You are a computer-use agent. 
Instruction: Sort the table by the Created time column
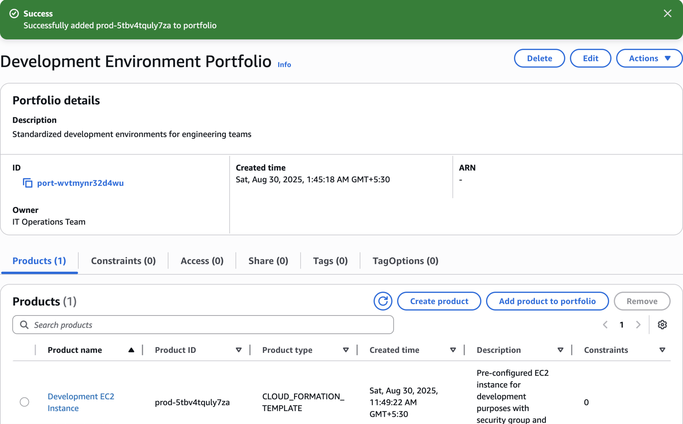click(453, 350)
